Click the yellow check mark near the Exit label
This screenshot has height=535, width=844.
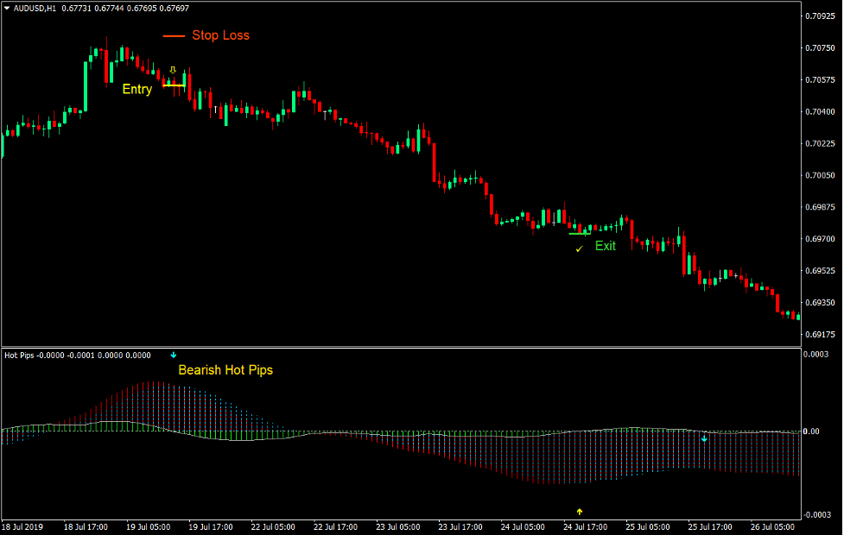(579, 249)
